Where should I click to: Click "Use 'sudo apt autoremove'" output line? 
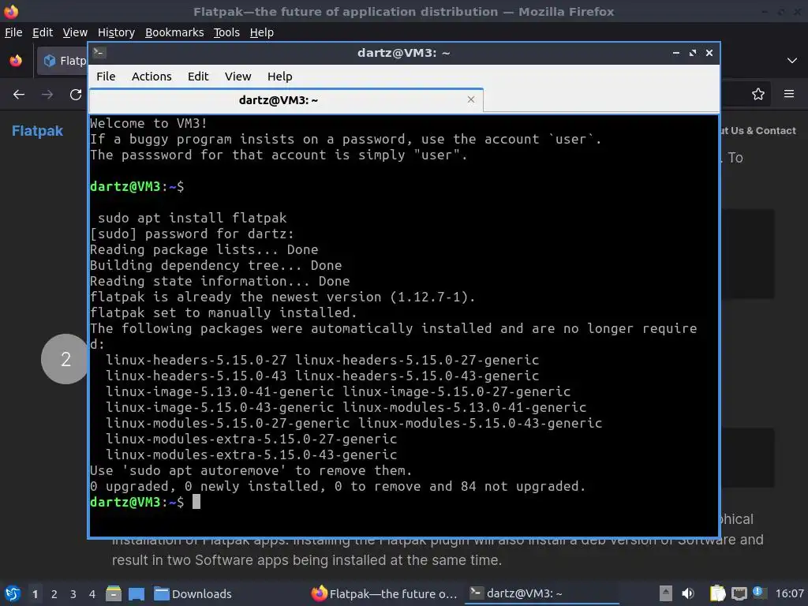click(x=251, y=470)
